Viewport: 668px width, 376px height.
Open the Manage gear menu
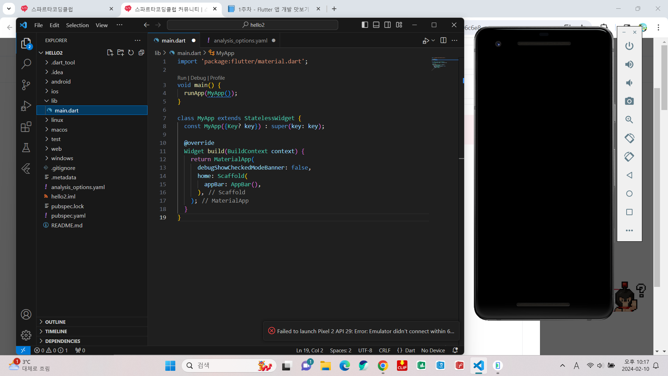(x=26, y=335)
